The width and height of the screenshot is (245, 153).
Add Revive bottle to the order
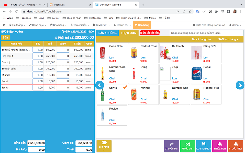pyautogui.click(x=112, y=115)
